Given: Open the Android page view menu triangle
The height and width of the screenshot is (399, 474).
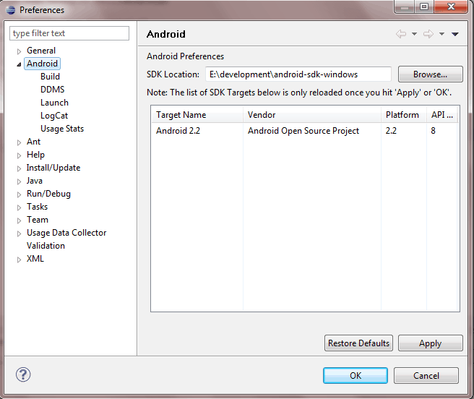Looking at the screenshot, I should click(455, 34).
